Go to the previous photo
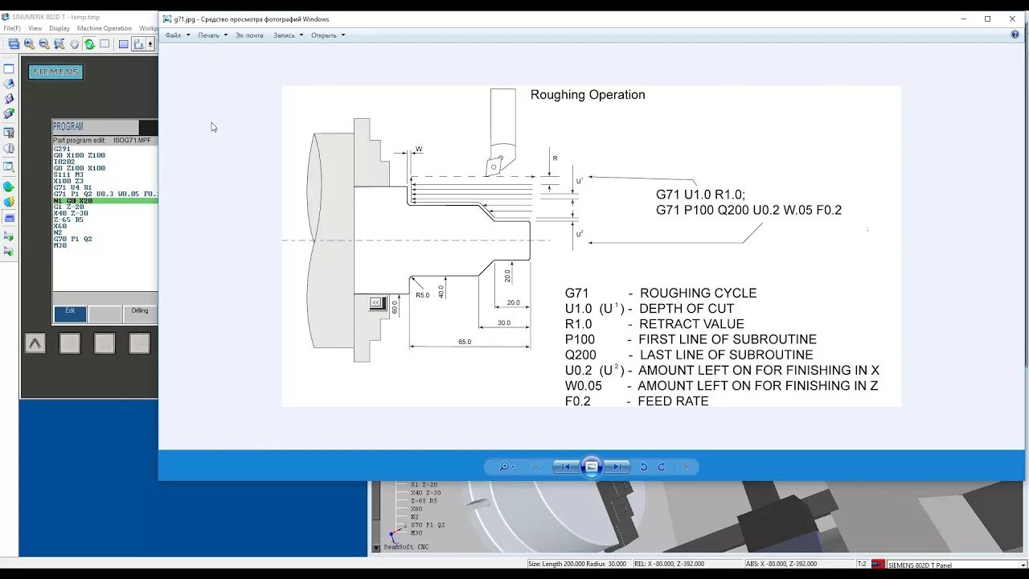This screenshot has height=579, width=1029. point(566,466)
